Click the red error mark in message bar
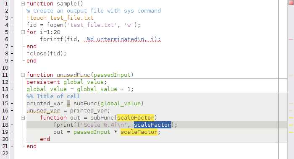 291,39
